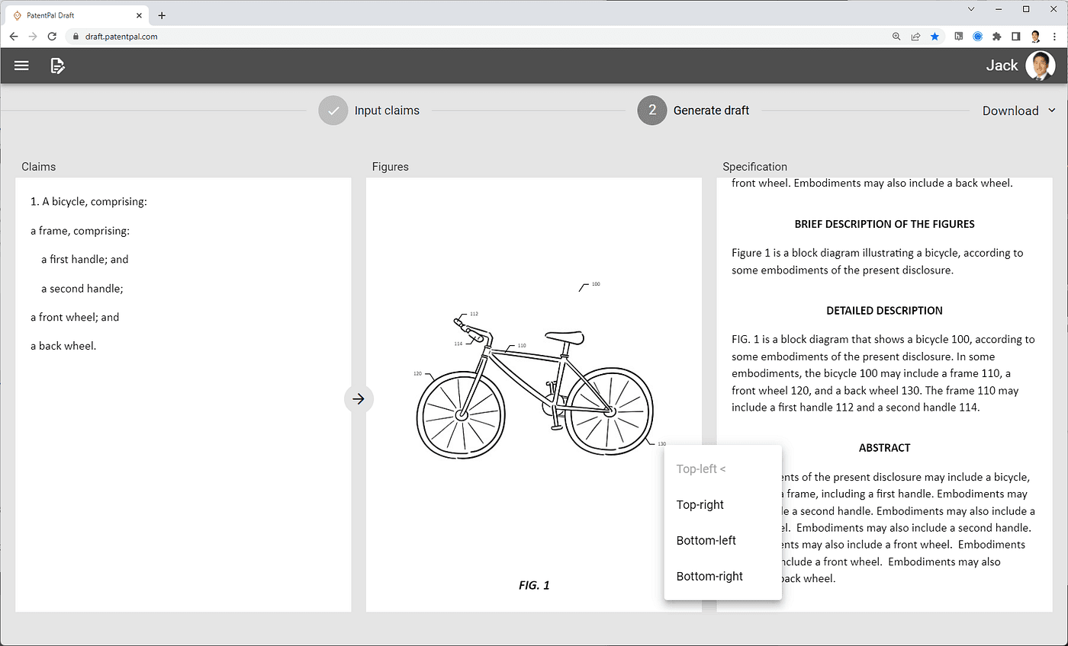Click reference label 114 near the handlebar
The height and width of the screenshot is (646, 1068).
(x=458, y=344)
